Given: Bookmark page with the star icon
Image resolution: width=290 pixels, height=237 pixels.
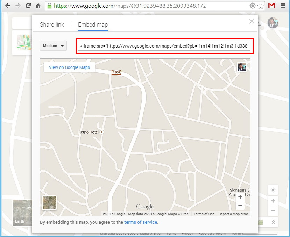Looking at the screenshot, I should (260, 6).
